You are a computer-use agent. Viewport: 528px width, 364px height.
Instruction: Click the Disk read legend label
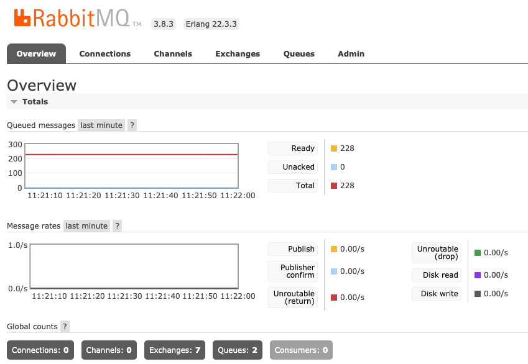437,275
